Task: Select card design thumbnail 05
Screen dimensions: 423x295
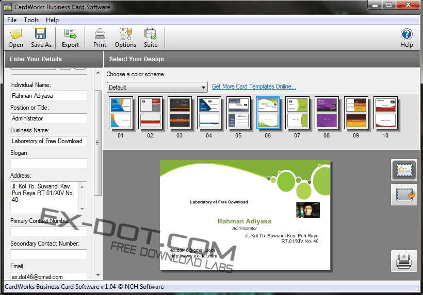Action: 238,113
